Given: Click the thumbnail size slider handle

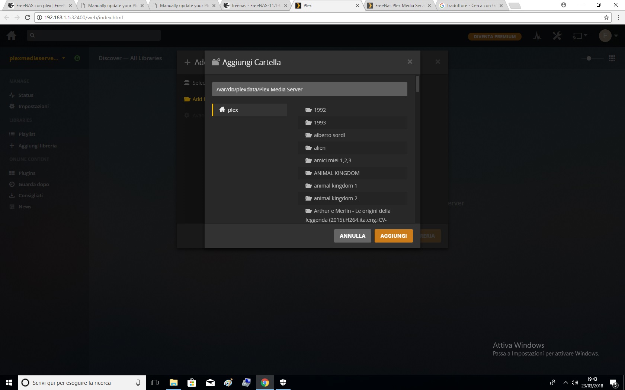Looking at the screenshot, I should click(x=589, y=58).
